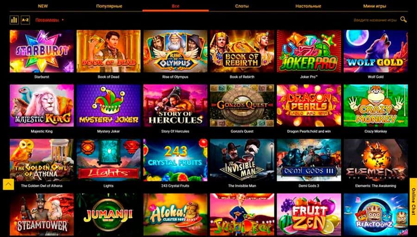Viewport: 417px width, 237px height.
Task: Expand the Провайдеры dropdown
Action: point(50,20)
